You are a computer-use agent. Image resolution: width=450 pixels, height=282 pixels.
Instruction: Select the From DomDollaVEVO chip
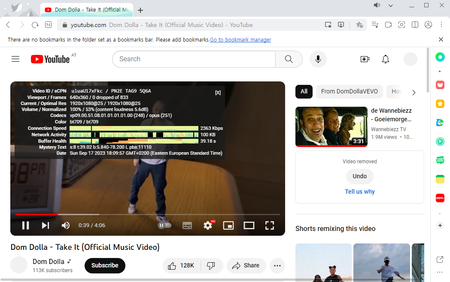pos(349,92)
